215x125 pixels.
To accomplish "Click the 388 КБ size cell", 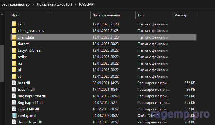I will (x=190, y=122).
